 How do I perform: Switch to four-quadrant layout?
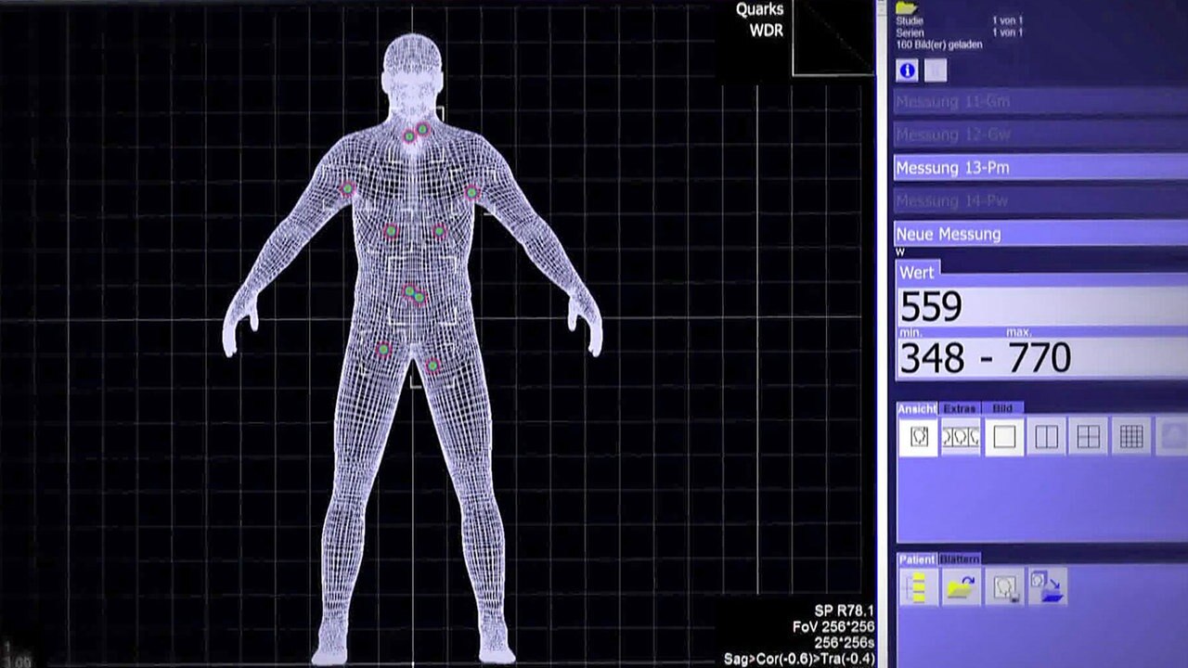1089,436
